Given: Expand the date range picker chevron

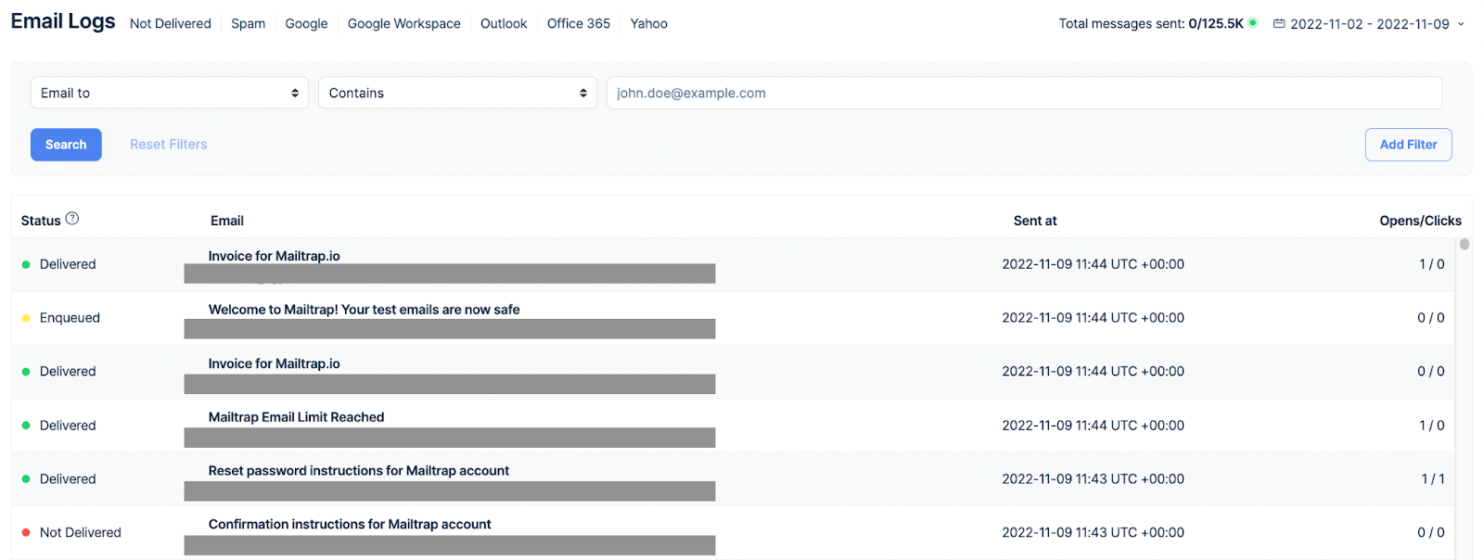Looking at the screenshot, I should click(1461, 24).
